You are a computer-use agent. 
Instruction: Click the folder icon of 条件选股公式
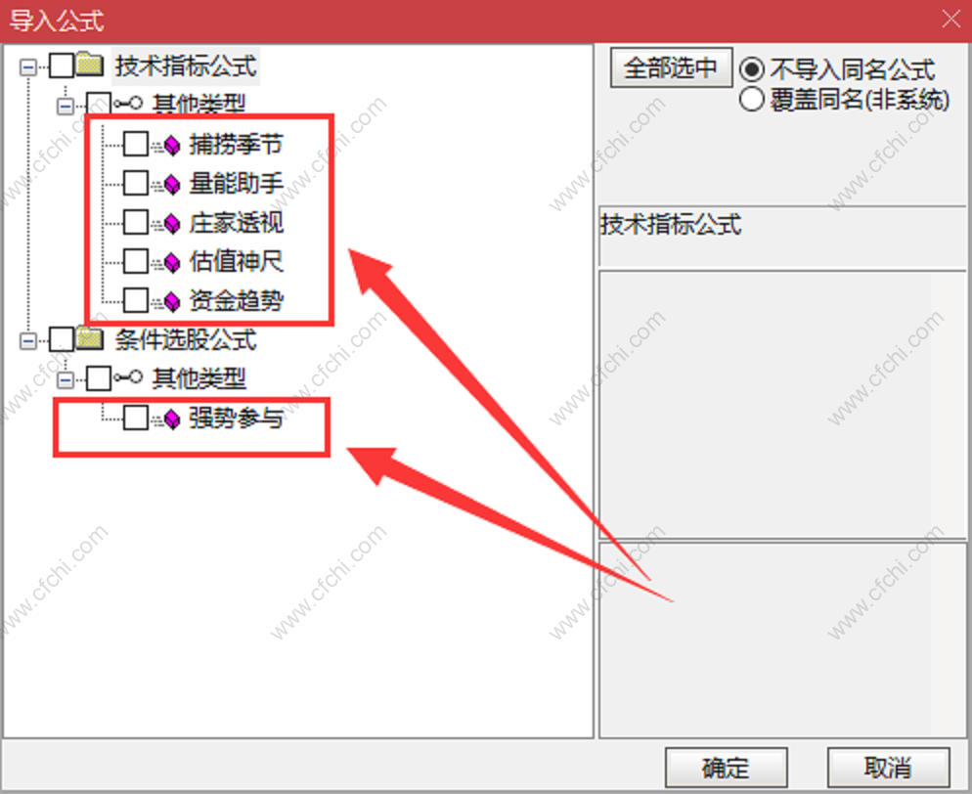(90, 339)
